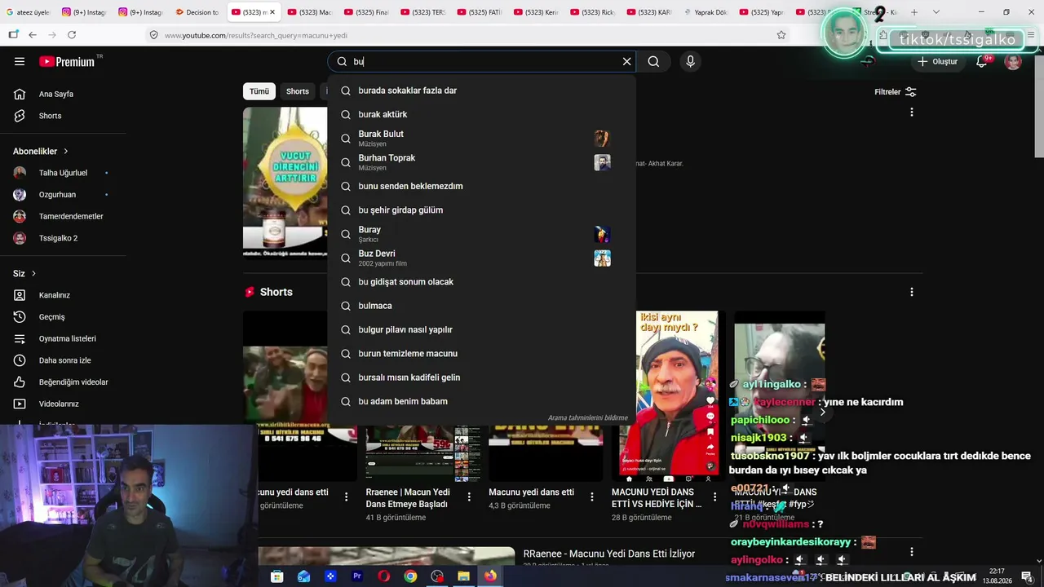The image size is (1044, 587).
Task: Choose suggestion "burun temizleme macunu"
Action: pyautogui.click(x=481, y=353)
